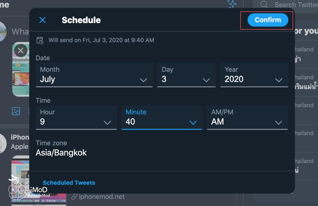Expand the Year dropdown showing 2020
The image size is (318, 206).
coord(254,75)
